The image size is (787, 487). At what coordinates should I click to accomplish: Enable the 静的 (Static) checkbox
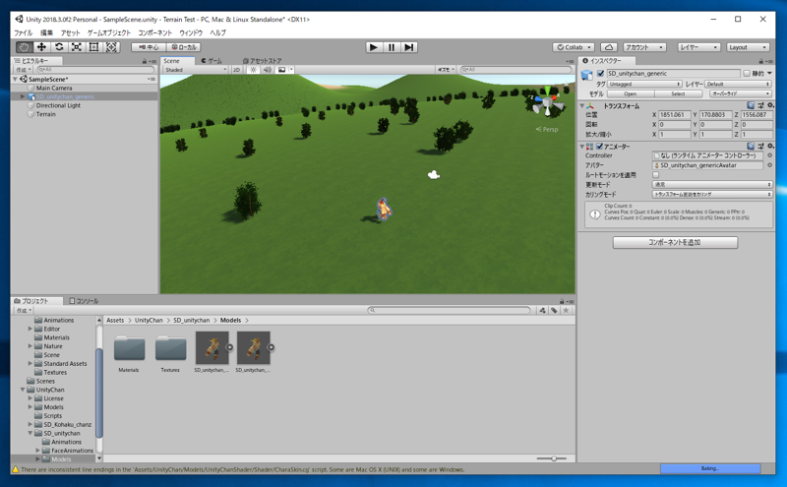coord(747,74)
